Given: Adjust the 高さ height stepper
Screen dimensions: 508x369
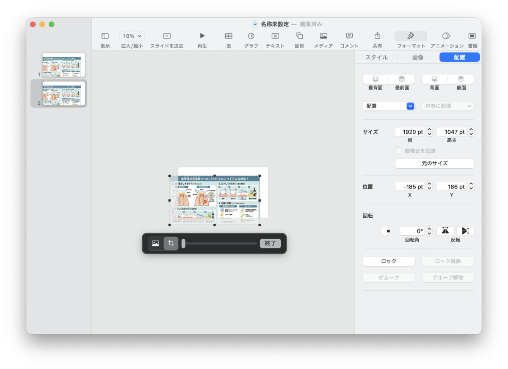Looking at the screenshot, I should pyautogui.click(x=471, y=132).
